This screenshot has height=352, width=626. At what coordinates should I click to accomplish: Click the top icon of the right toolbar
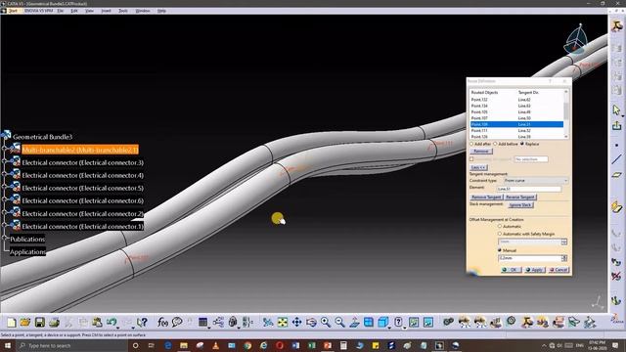coord(616,26)
